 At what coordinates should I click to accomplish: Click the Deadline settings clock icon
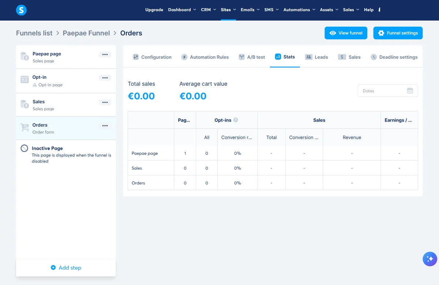374,57
